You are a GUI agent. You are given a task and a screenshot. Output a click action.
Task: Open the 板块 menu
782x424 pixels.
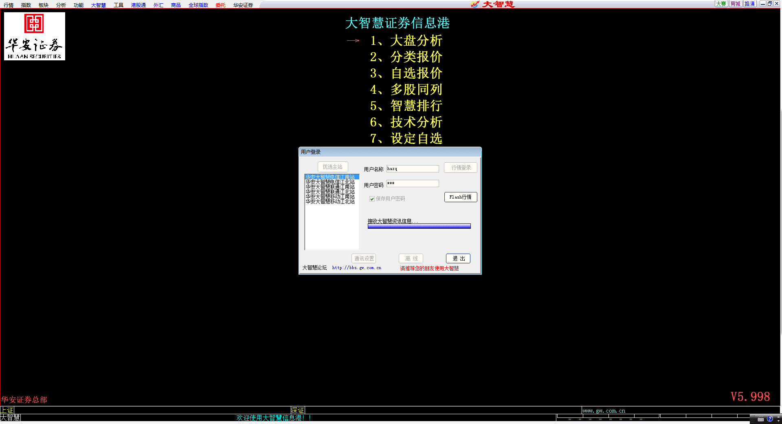[44, 5]
